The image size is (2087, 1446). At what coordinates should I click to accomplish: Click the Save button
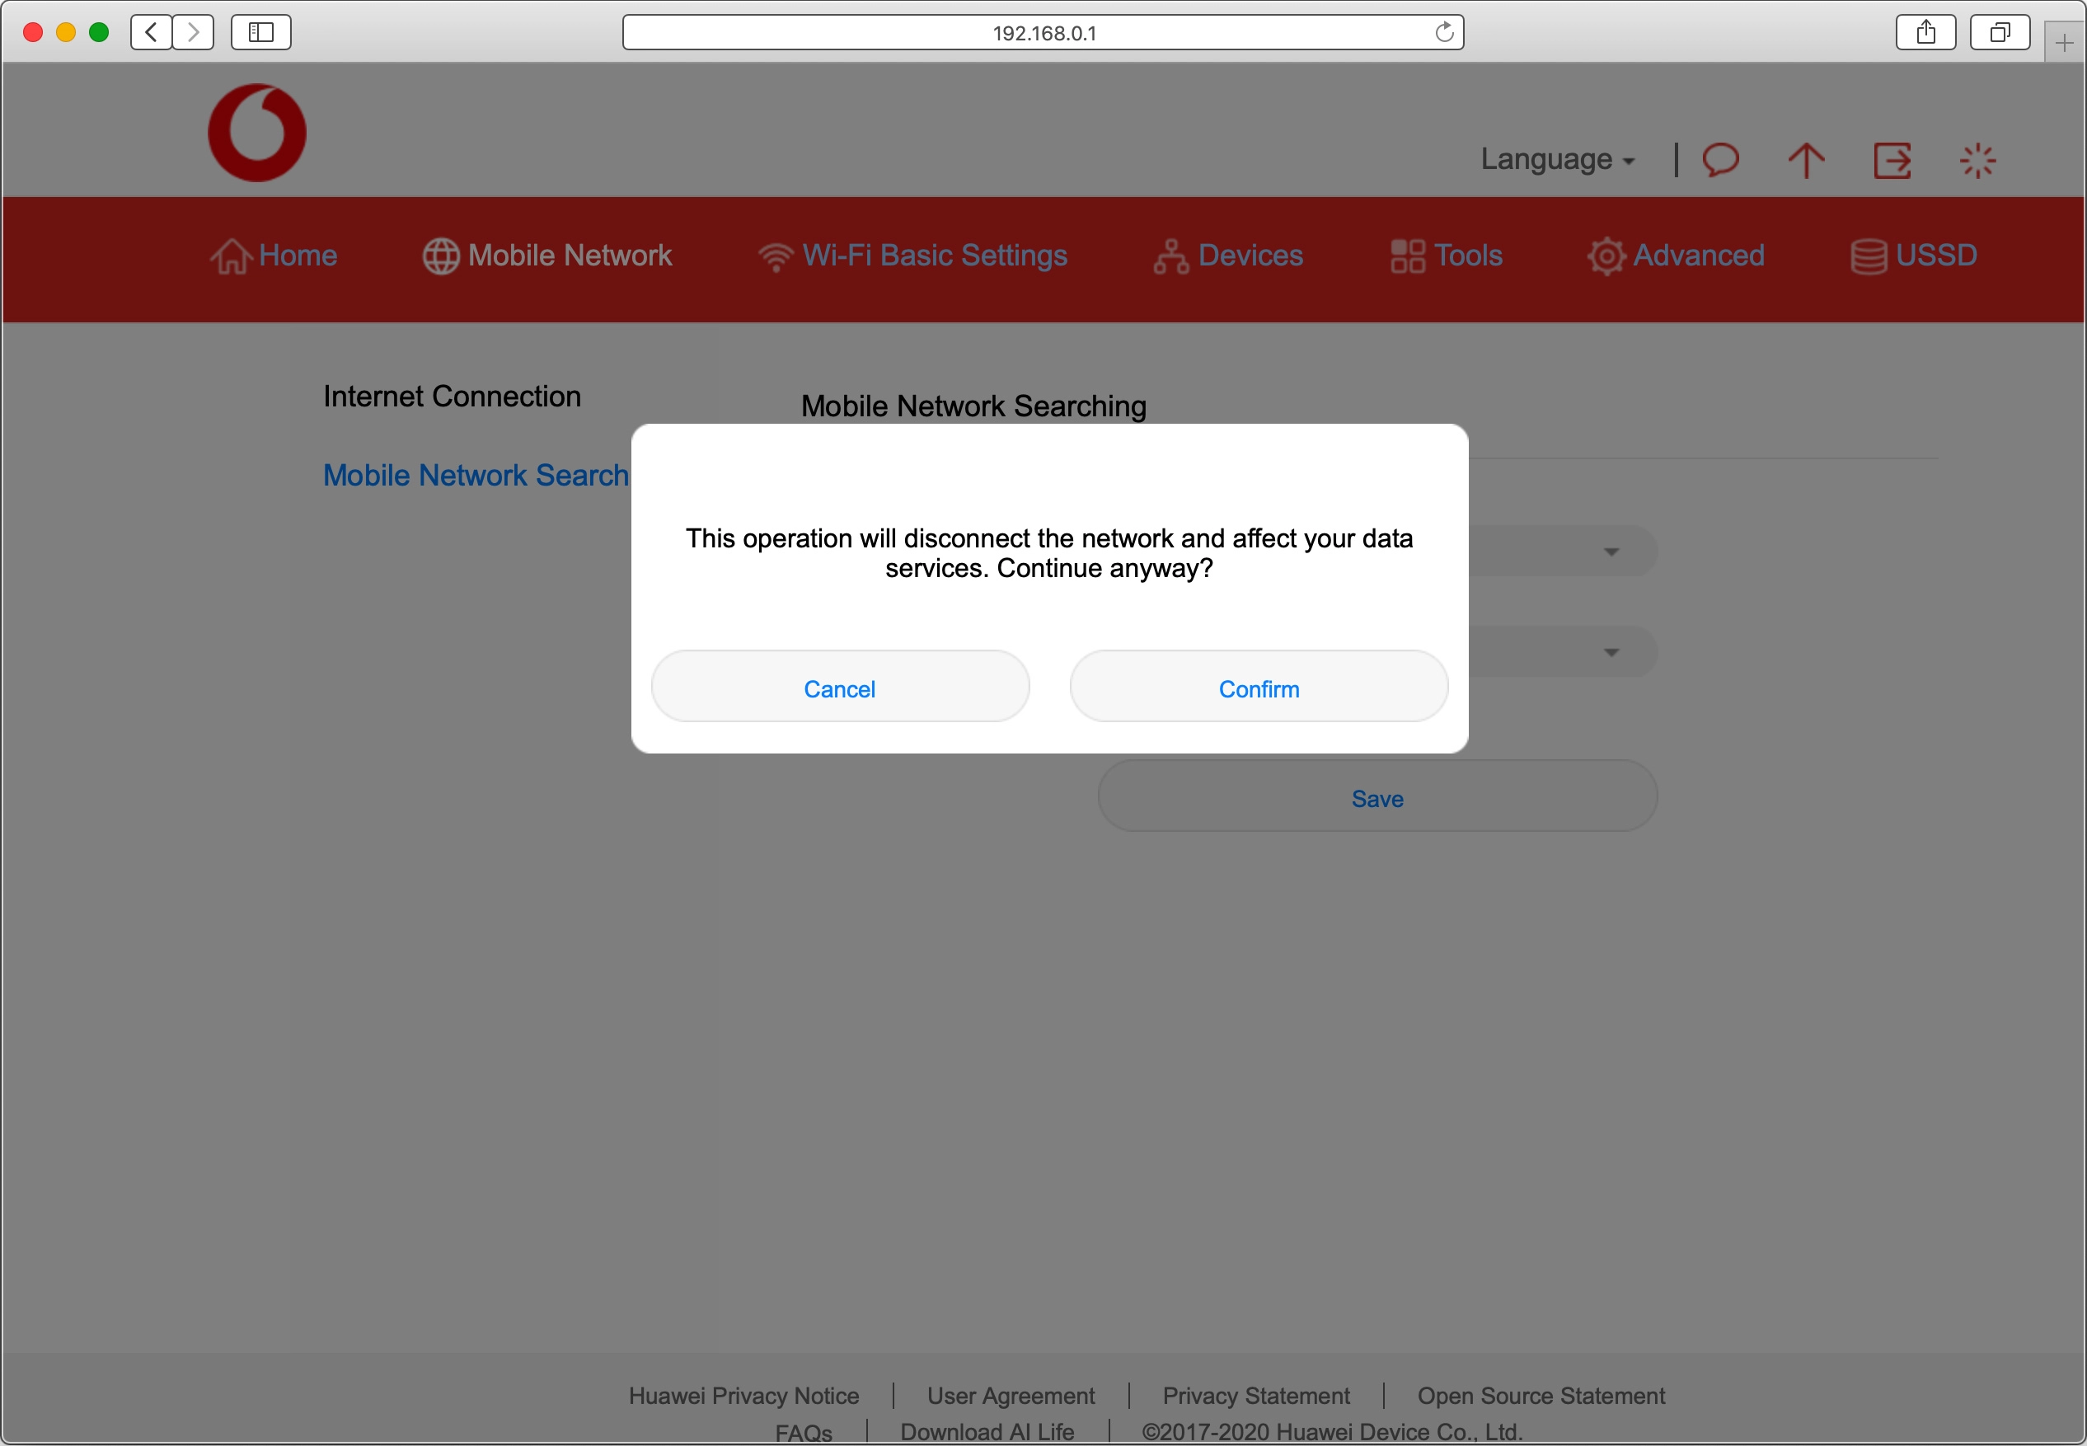tap(1376, 798)
